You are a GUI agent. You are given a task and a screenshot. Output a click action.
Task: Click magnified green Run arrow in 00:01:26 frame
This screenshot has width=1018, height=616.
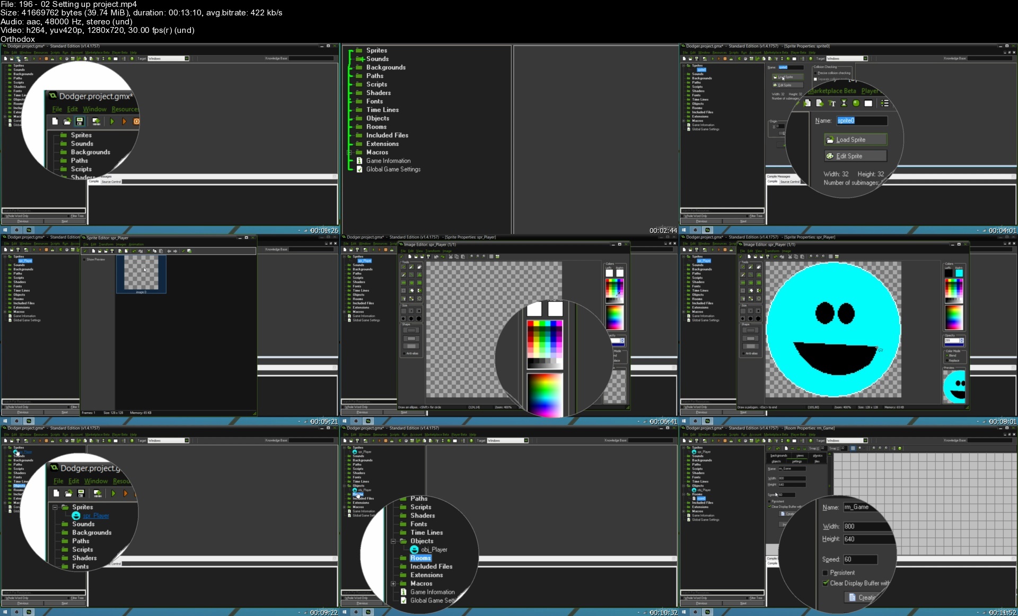[x=112, y=122]
